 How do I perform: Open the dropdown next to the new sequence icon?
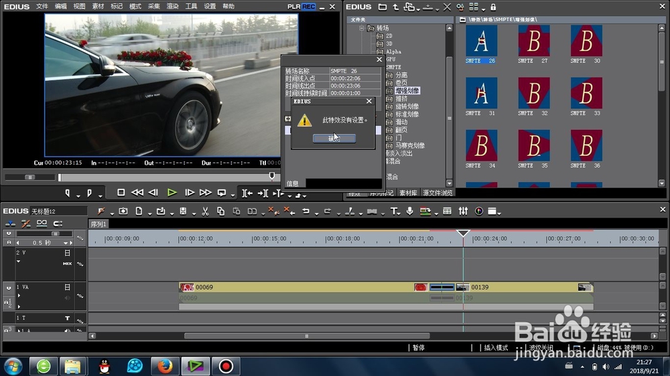pyautogui.click(x=149, y=213)
